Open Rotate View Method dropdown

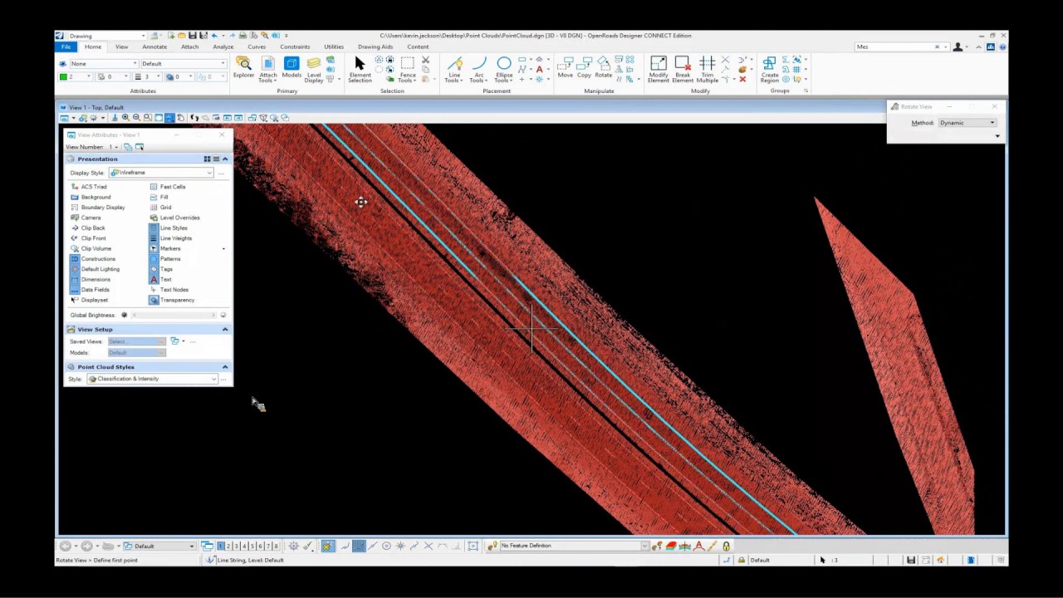click(x=967, y=123)
